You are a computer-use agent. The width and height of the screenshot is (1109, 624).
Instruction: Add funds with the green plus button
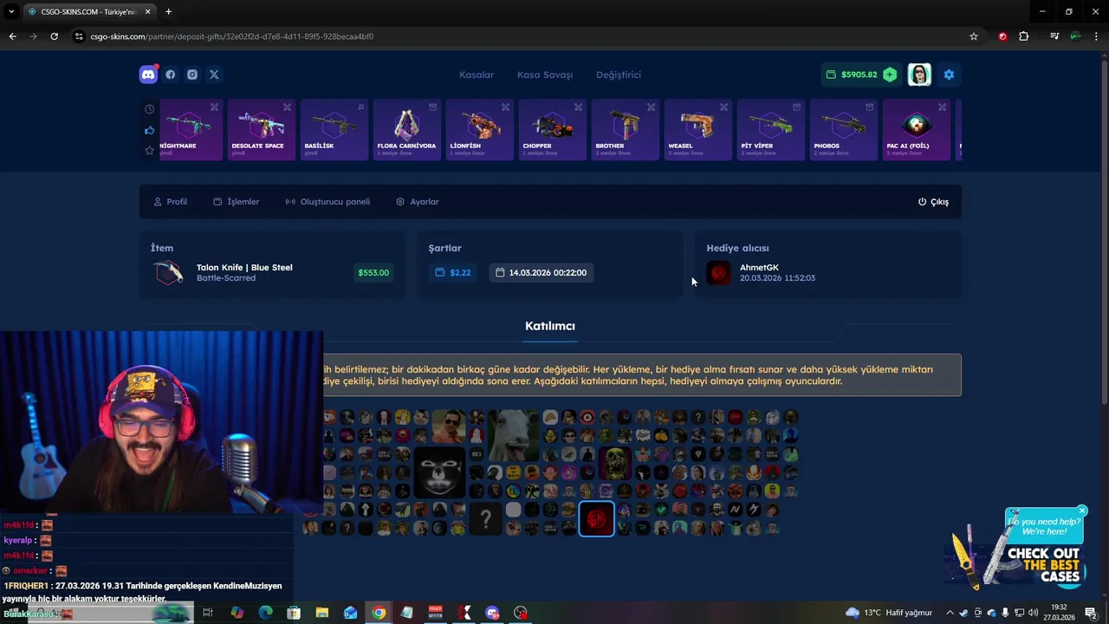(x=890, y=75)
